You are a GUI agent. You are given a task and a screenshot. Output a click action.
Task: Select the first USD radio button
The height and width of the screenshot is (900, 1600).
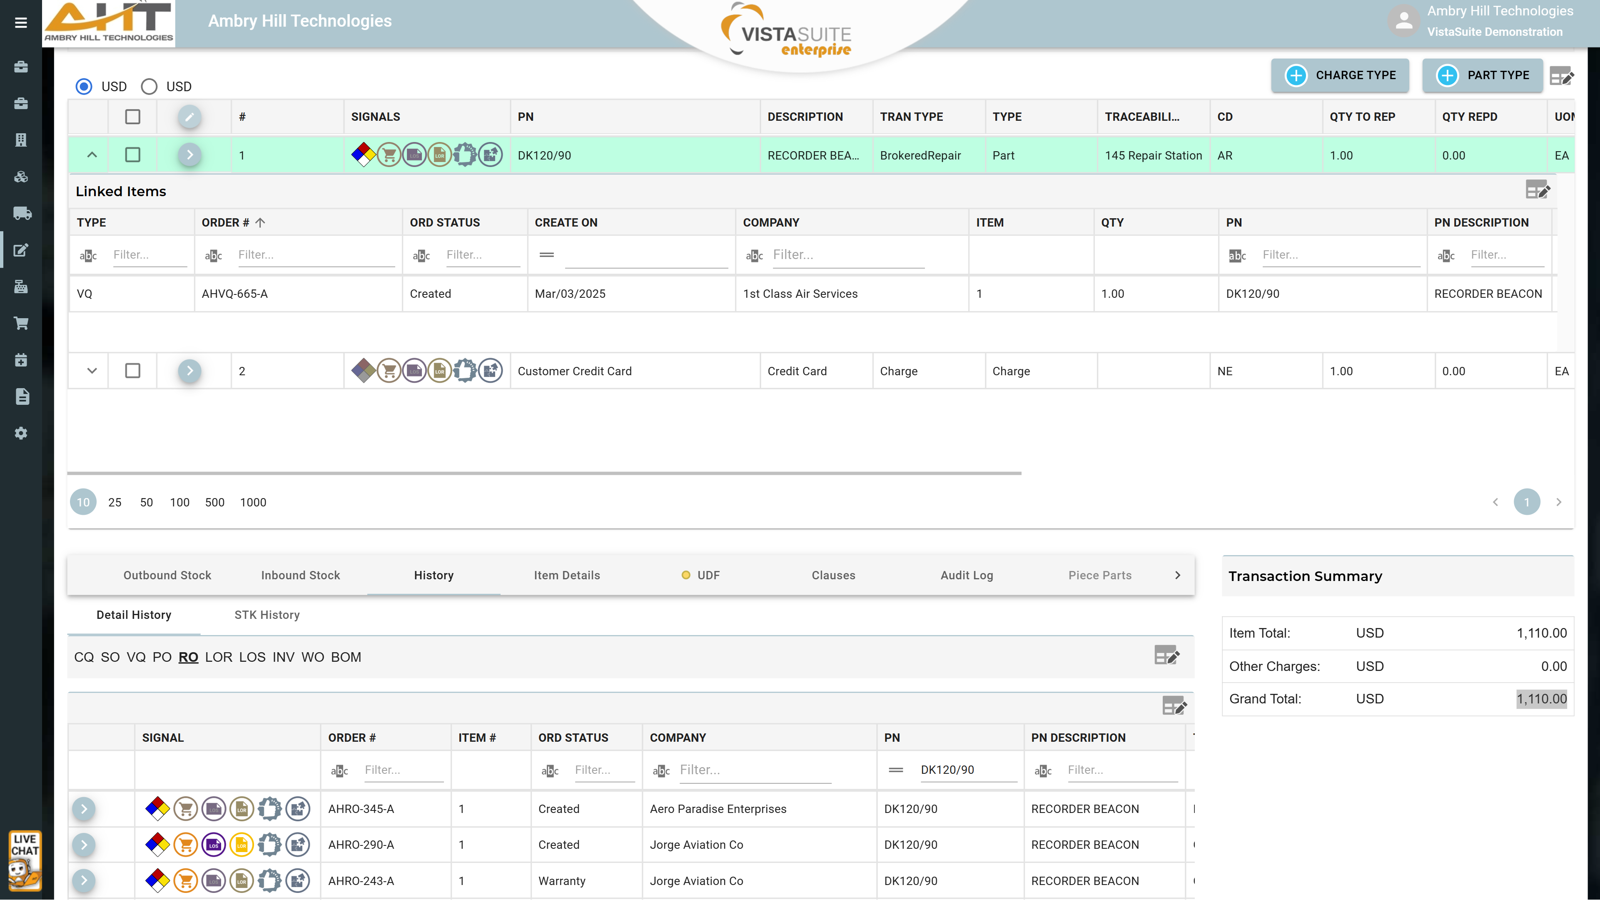click(x=84, y=86)
